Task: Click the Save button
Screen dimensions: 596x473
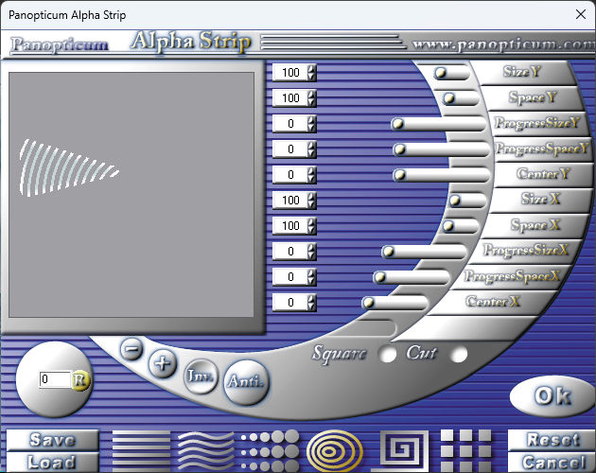Action: (x=52, y=440)
